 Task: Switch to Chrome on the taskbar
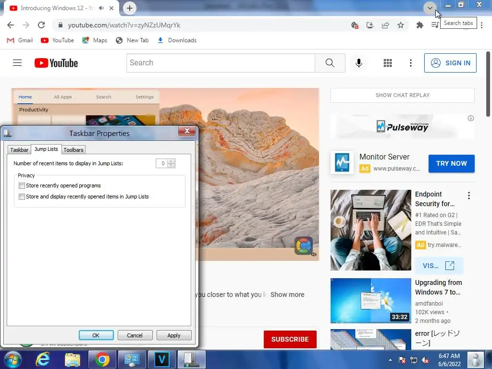[x=102, y=359]
